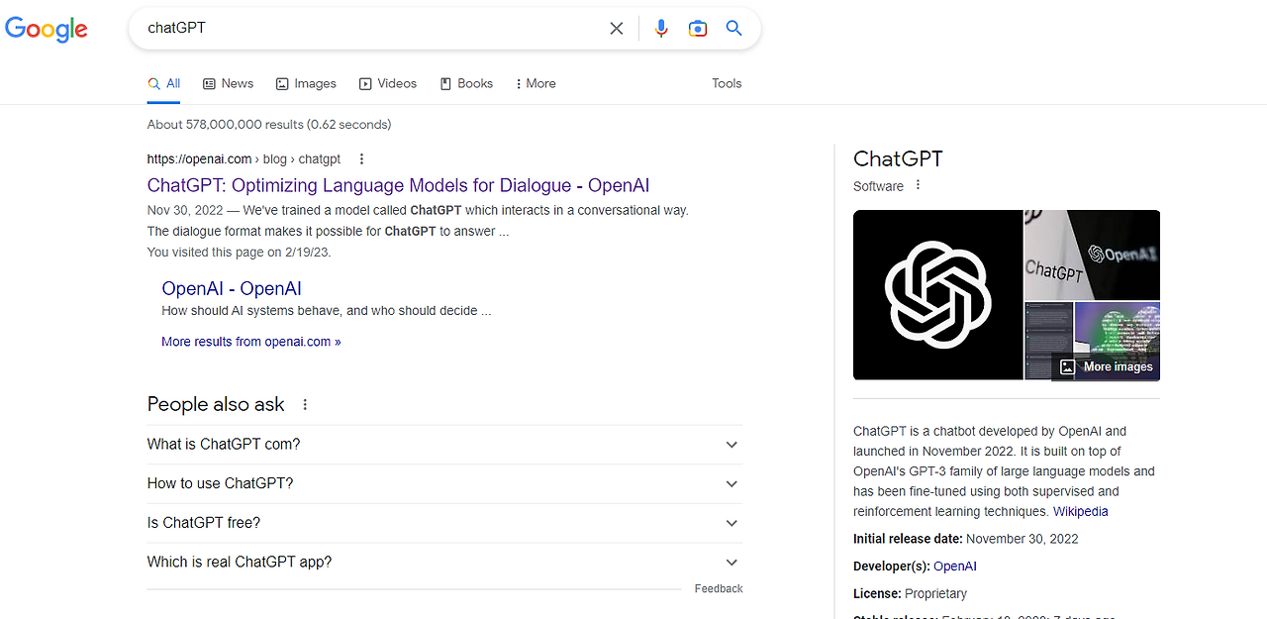The image size is (1267, 619).
Task: Click the License: Proprietary line
Action: pyautogui.click(x=910, y=593)
